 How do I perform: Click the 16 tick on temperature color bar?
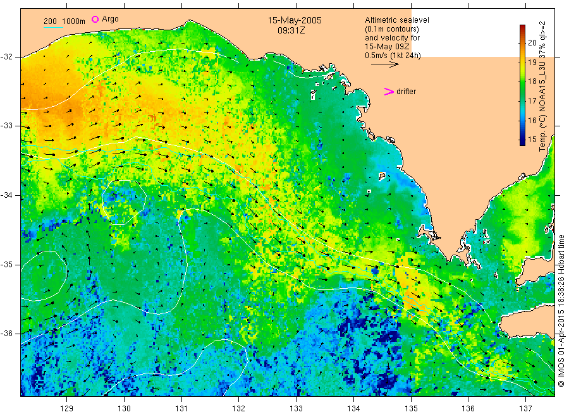(x=532, y=121)
